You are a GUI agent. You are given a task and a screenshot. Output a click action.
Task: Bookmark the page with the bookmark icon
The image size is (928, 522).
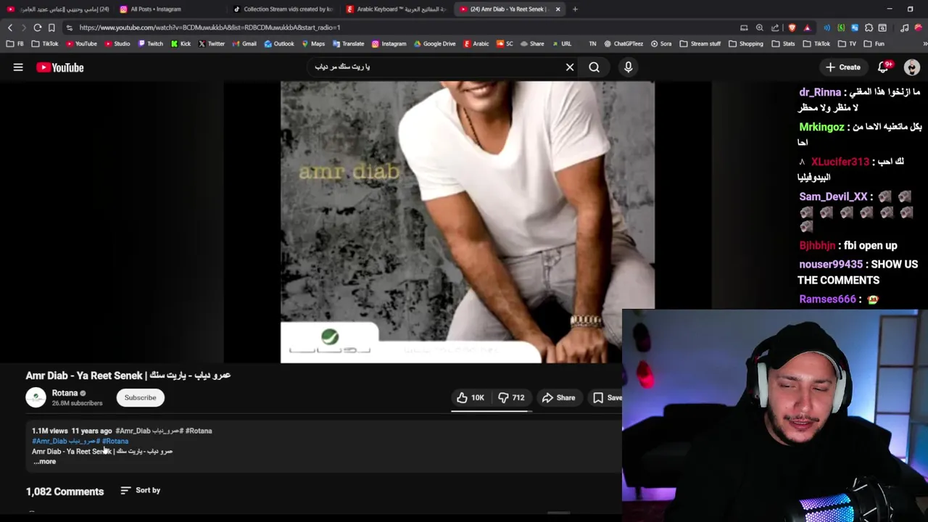[x=51, y=28]
